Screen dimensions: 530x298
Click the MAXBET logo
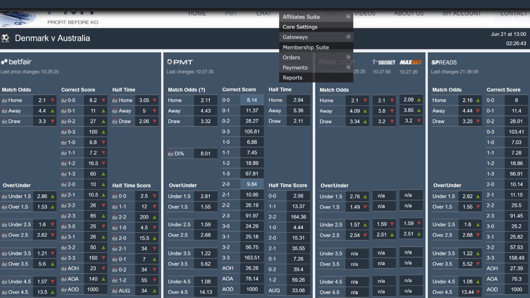point(411,62)
